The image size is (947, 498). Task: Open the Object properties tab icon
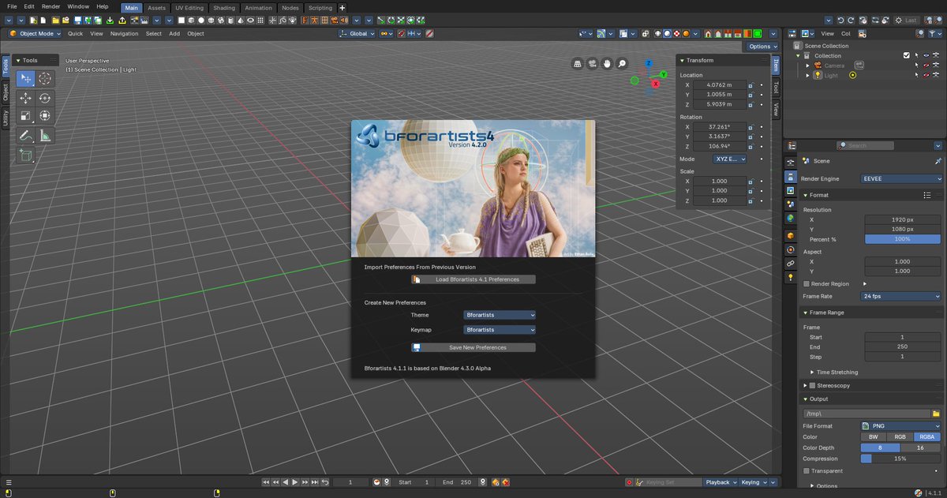coord(790,235)
